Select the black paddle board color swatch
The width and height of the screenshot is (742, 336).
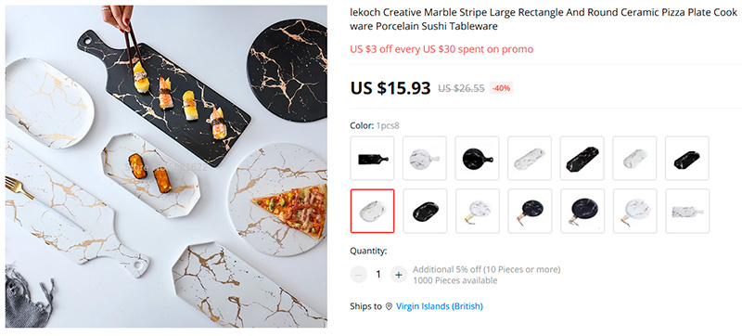click(372, 158)
